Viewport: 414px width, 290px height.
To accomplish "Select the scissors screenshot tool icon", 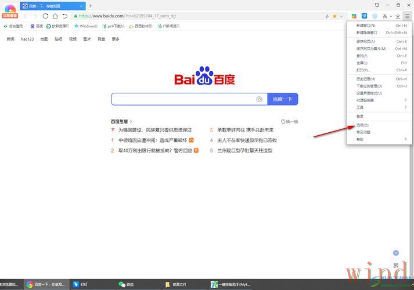I will 385,16.
